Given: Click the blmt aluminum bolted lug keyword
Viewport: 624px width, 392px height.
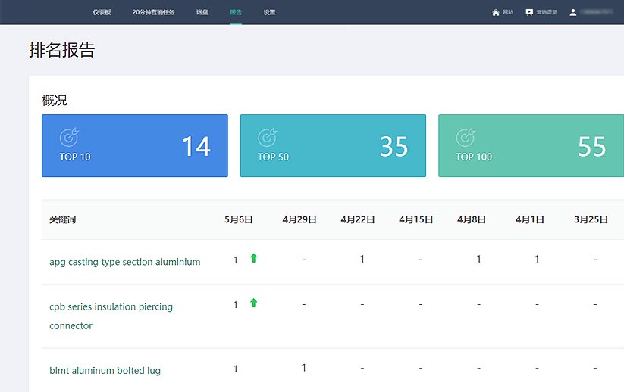Looking at the screenshot, I should click(105, 370).
